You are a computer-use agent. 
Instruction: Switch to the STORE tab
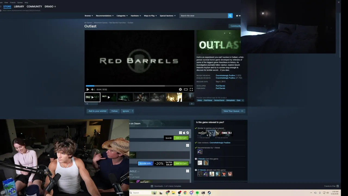[x=7, y=7]
